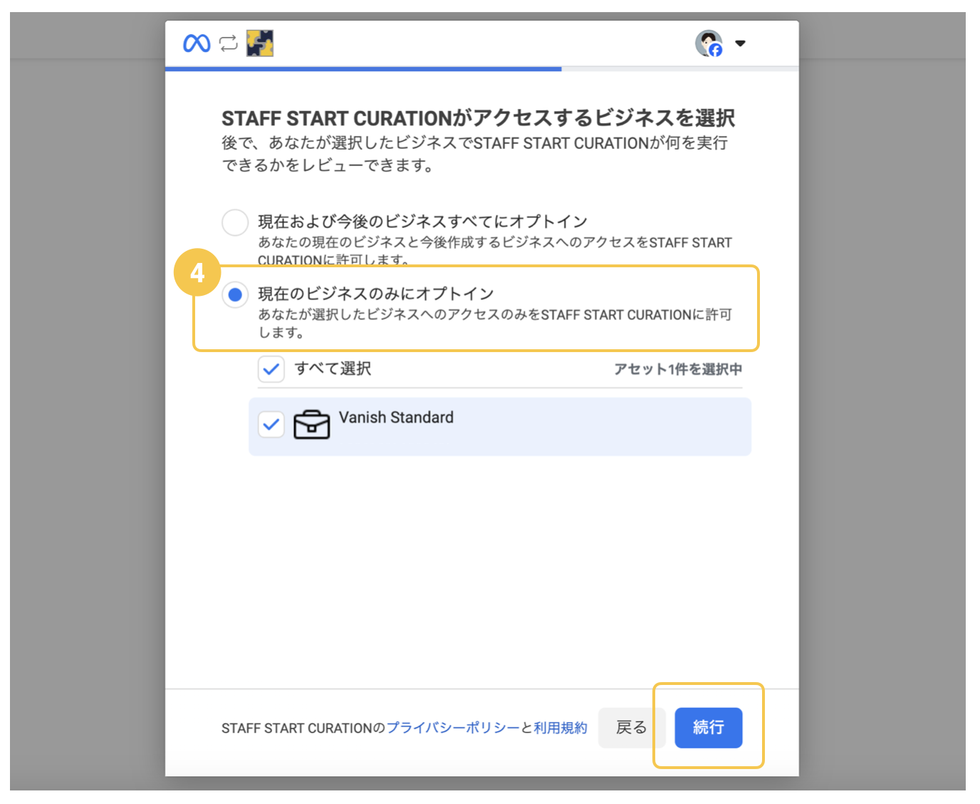Click the アセット1件を選択中 status text
980x804 pixels.
coord(678,369)
